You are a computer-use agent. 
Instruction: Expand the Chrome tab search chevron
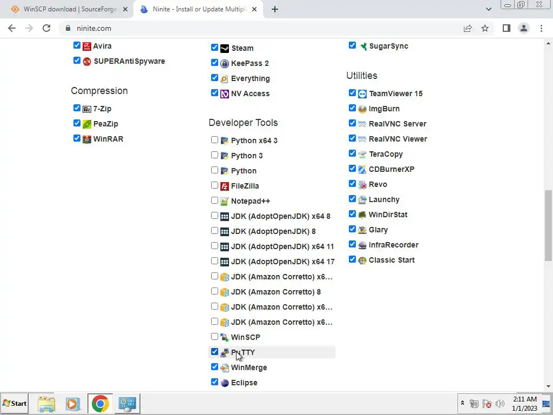(x=488, y=9)
